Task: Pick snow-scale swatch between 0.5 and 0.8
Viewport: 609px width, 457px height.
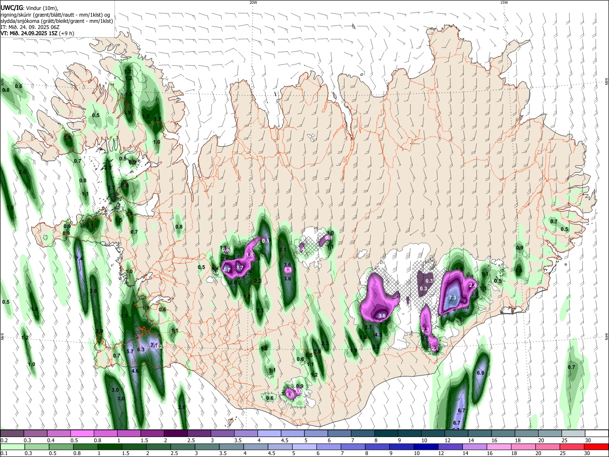Action: 82,433
